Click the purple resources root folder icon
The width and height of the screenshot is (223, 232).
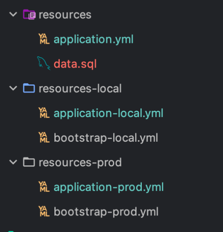29,14
